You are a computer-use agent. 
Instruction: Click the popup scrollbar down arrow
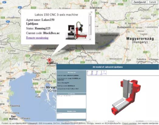click(x=90, y=39)
